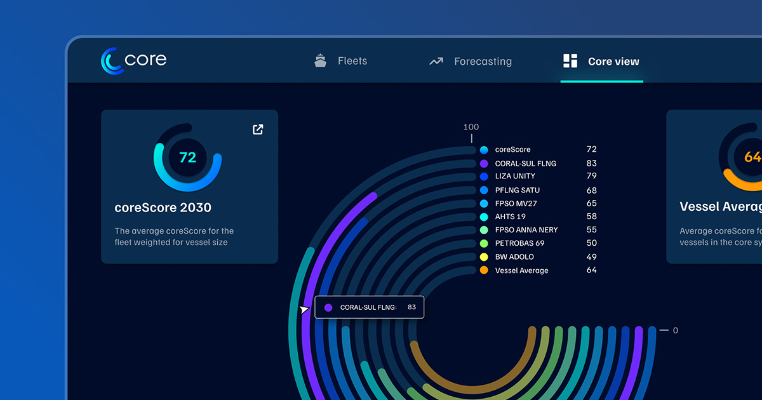Click the FPSO MV27 value 65
The height and width of the screenshot is (400, 762).
click(591, 204)
